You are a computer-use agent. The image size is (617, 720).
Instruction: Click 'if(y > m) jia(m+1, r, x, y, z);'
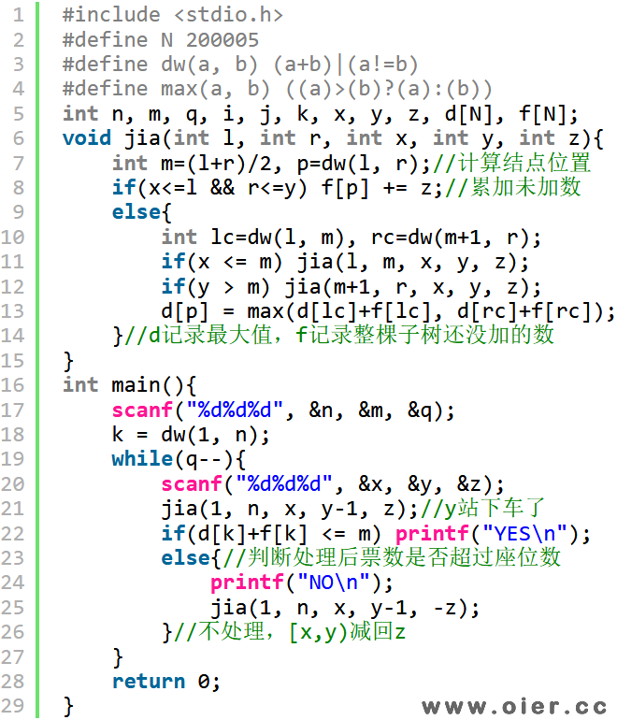pos(352,287)
